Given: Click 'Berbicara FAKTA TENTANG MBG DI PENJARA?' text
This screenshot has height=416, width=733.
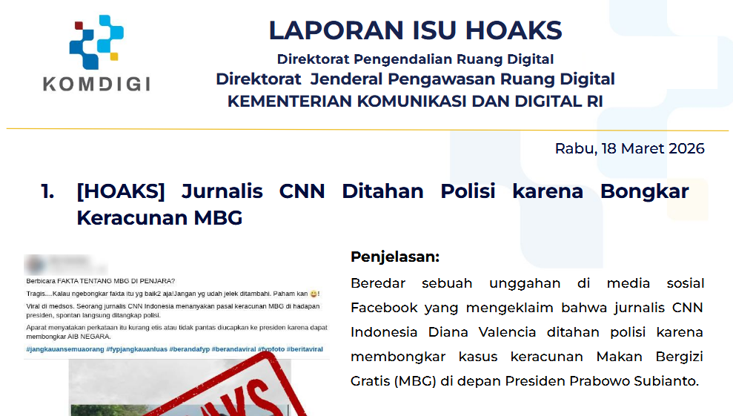Looking at the screenshot, I should coord(101,281).
